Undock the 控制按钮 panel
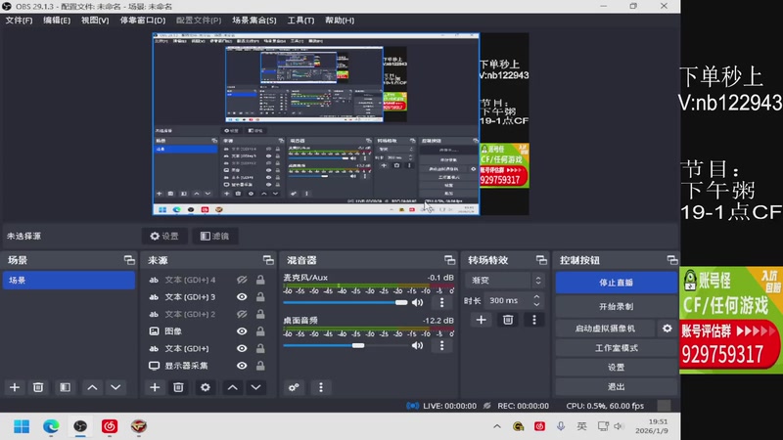Screen dimensions: 783x440 [x=672, y=260]
